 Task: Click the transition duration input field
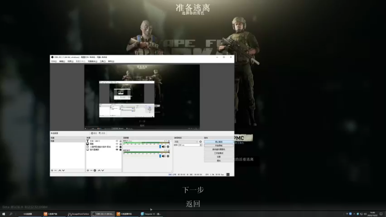coord(189,145)
